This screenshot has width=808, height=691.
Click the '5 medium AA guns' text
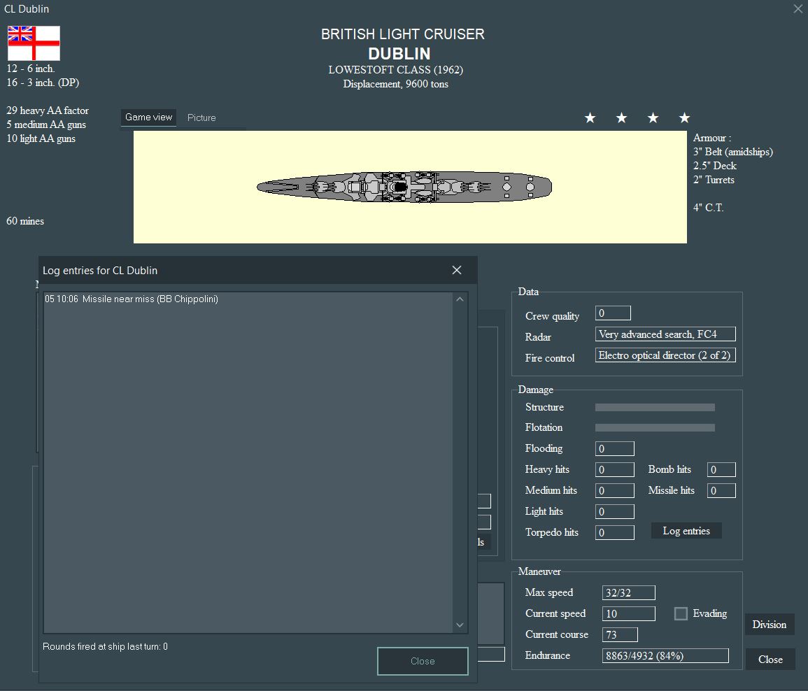point(46,124)
